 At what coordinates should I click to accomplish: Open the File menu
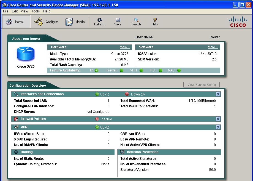[6, 11]
